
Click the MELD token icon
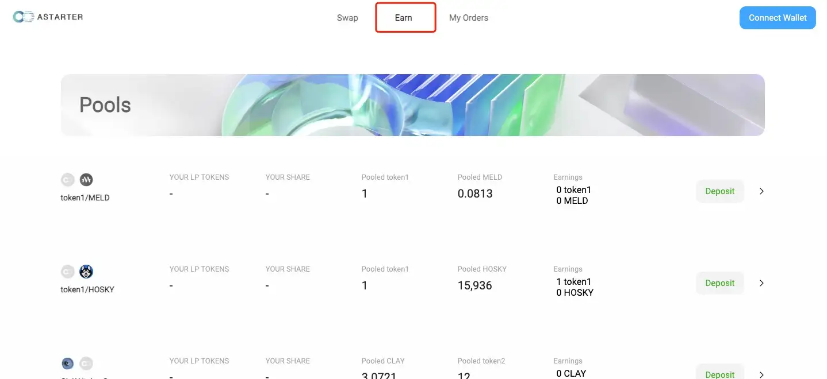point(86,180)
